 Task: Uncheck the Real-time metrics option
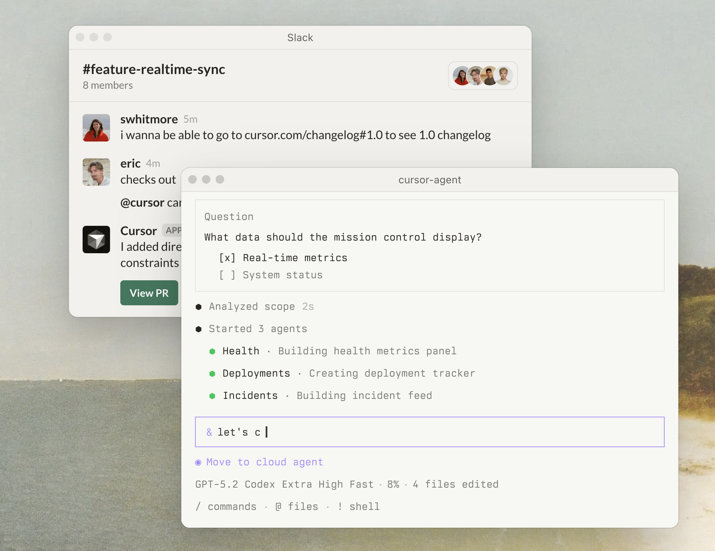[227, 258]
